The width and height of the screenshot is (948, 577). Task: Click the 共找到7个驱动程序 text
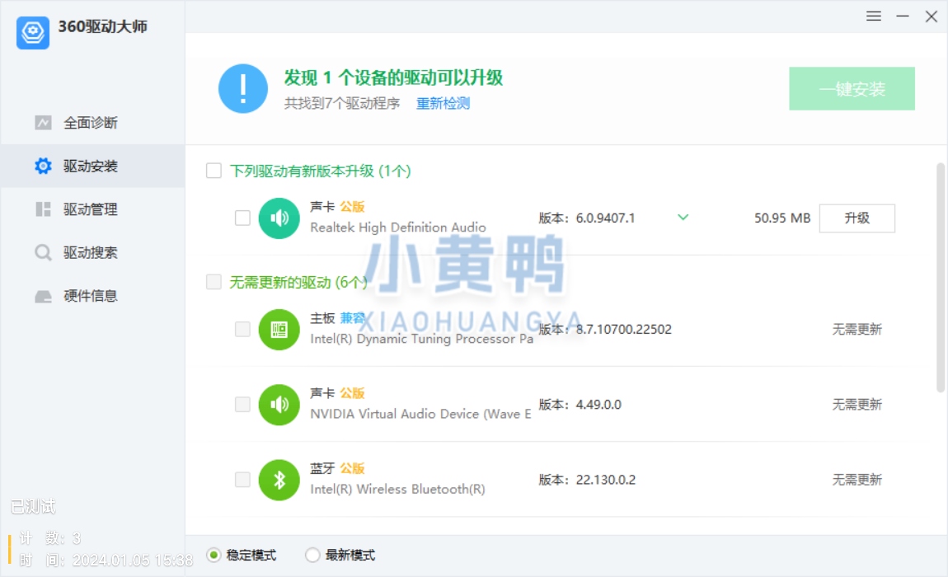342,103
